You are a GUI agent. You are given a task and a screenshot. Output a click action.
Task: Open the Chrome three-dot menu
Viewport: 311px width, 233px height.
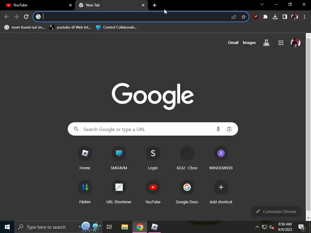(x=304, y=17)
